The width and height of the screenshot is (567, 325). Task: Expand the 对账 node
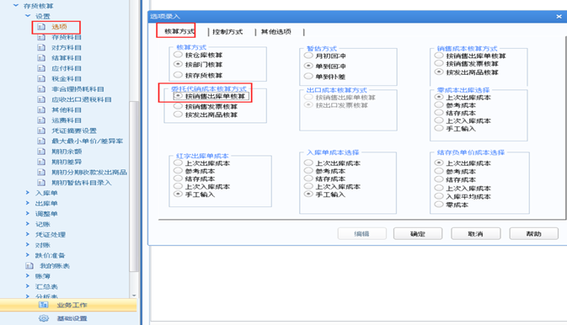click(x=28, y=245)
